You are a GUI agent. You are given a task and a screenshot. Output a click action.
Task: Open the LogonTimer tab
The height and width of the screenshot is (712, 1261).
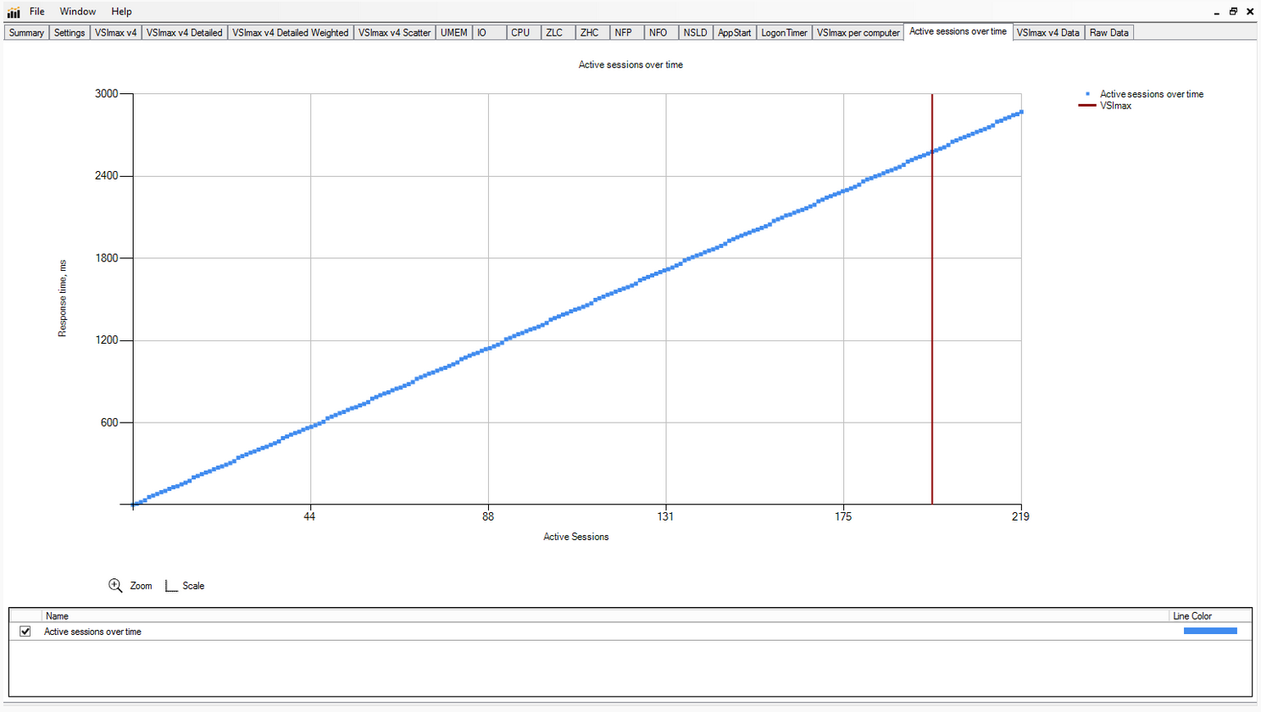(784, 33)
